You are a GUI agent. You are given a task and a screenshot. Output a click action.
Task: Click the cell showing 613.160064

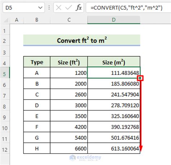pos(114,148)
